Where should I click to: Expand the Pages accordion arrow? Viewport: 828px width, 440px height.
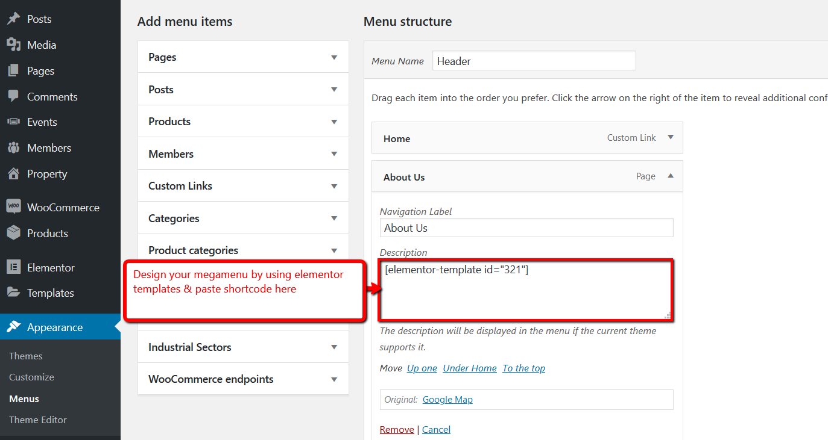[334, 57]
